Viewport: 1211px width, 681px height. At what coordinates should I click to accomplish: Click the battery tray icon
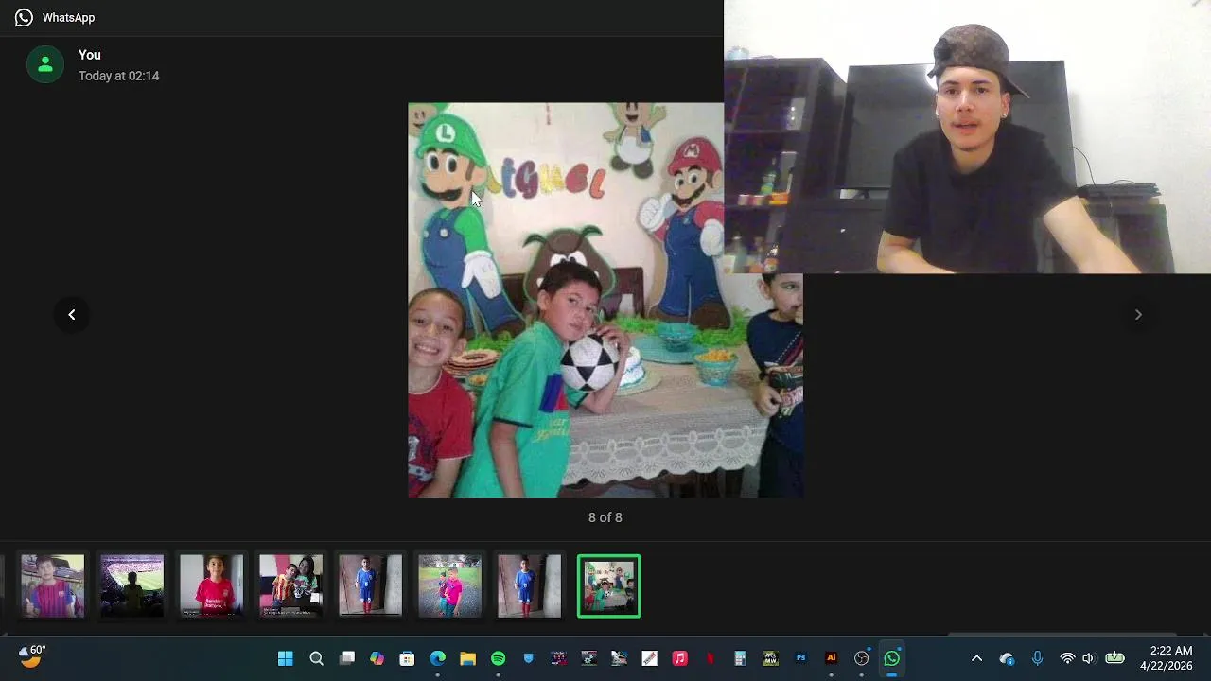[x=1114, y=658]
